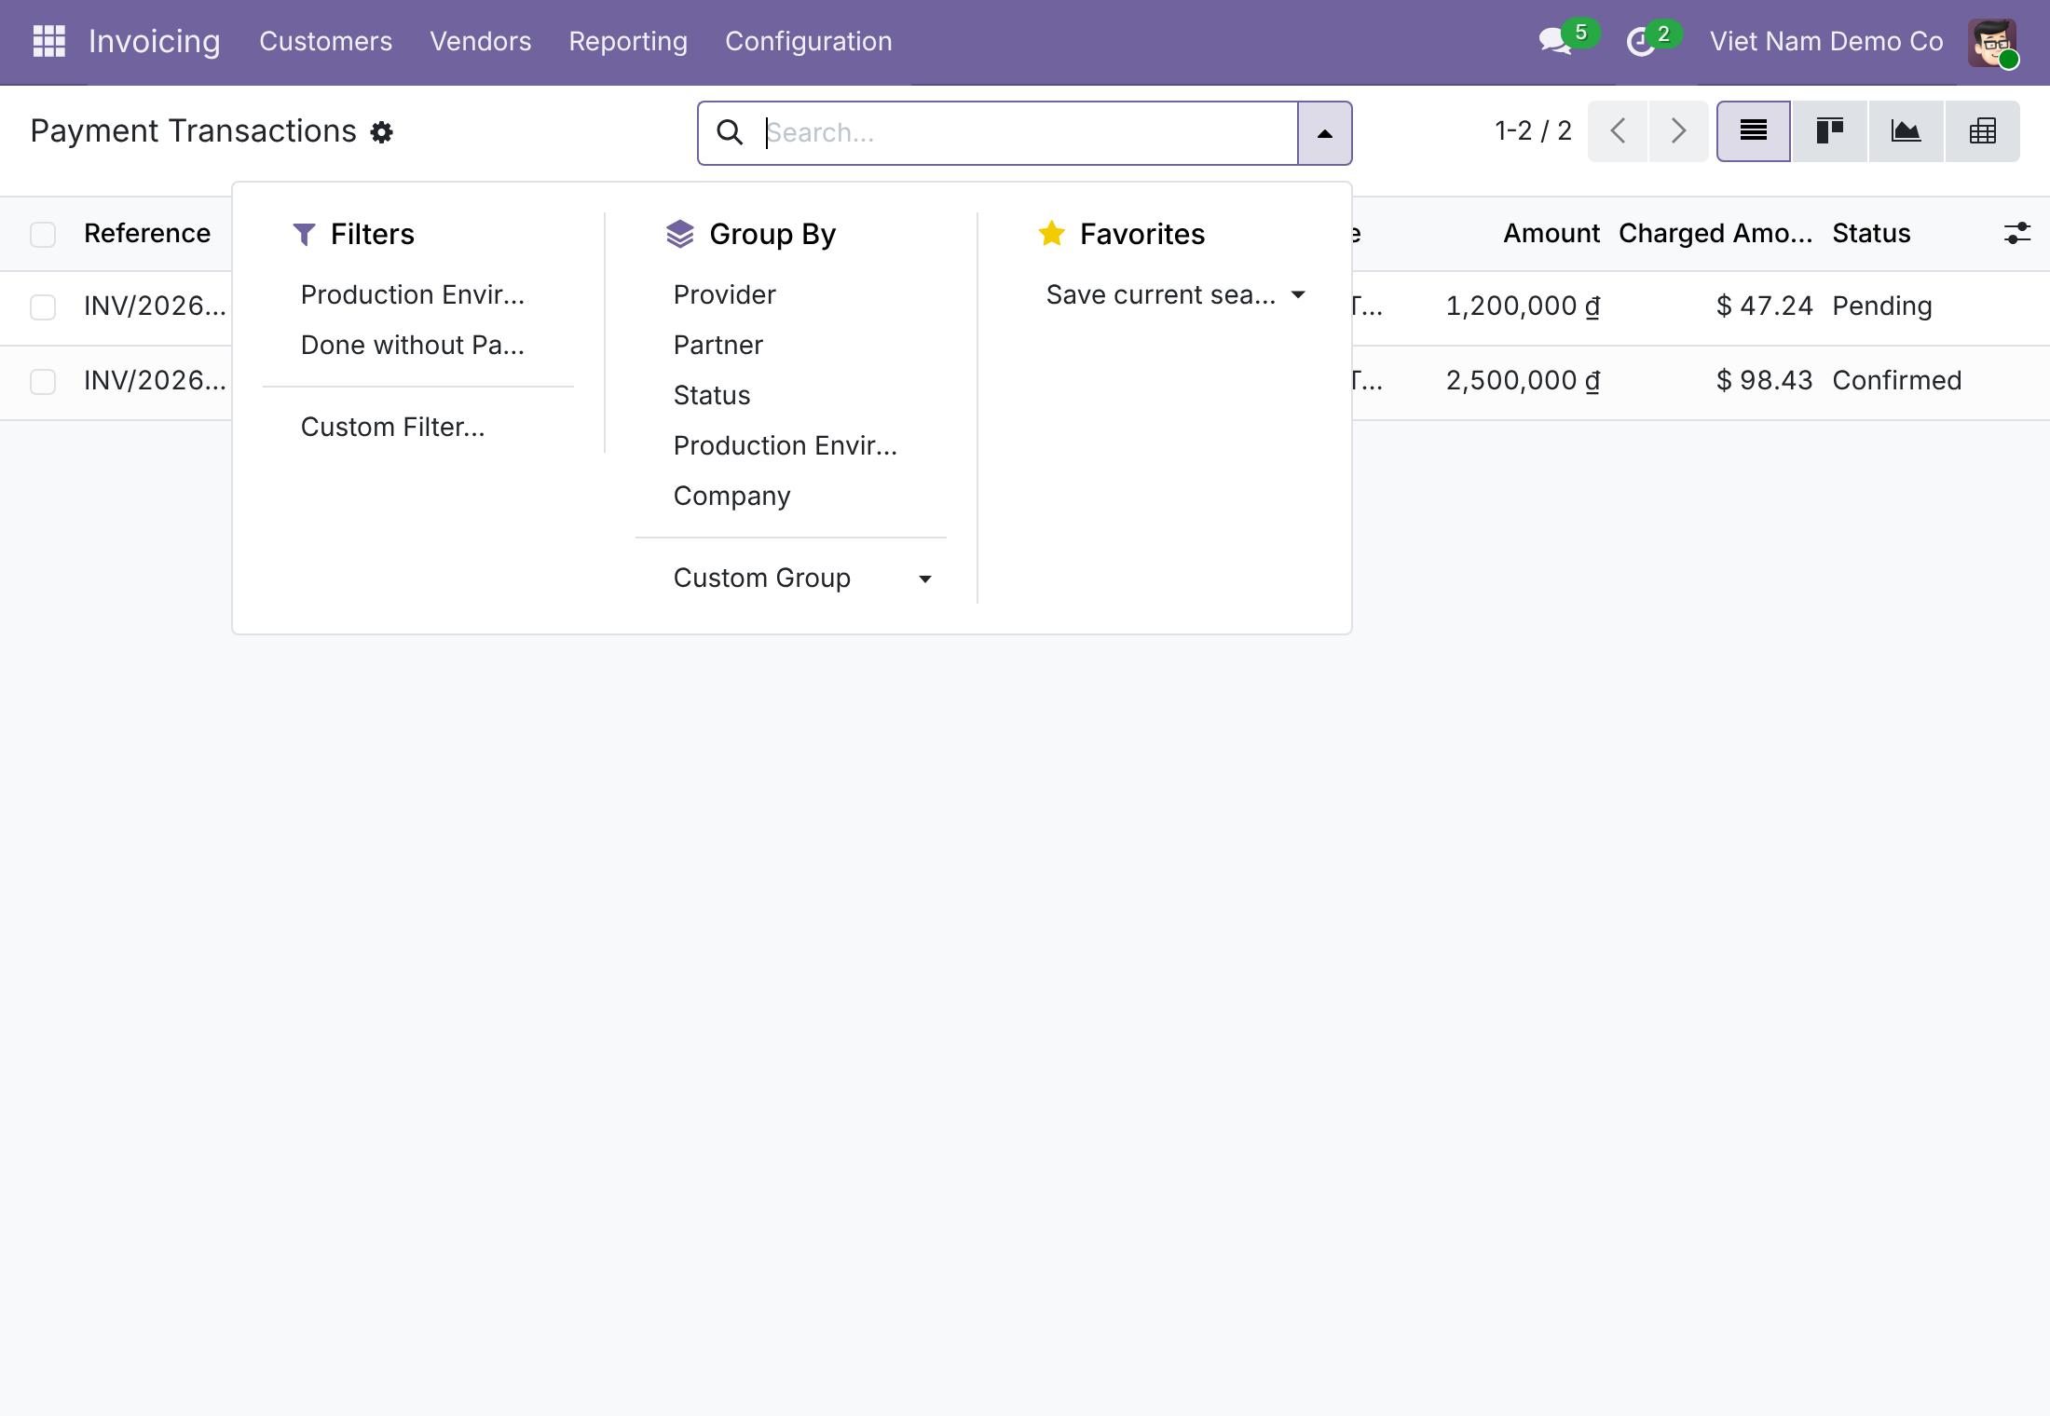Group by Production Environment option
This screenshot has width=2050, height=1416.
791,446
